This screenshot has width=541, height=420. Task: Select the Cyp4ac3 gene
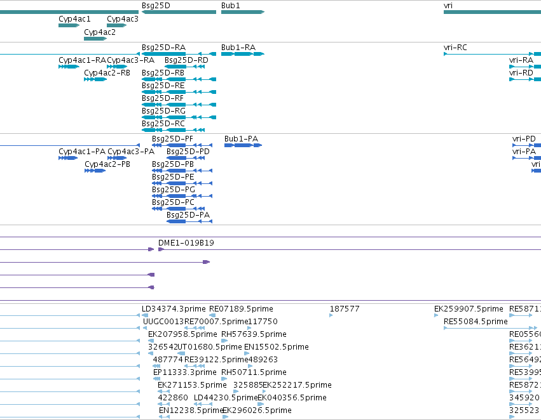coord(116,25)
